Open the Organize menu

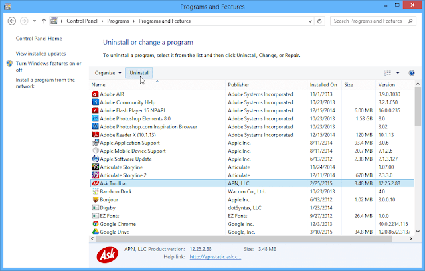108,73
